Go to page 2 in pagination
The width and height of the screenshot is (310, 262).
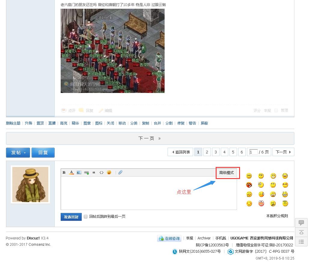(x=207, y=152)
